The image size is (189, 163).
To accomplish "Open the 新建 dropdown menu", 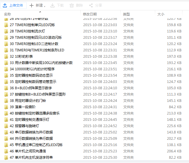I will tap(37, 5).
